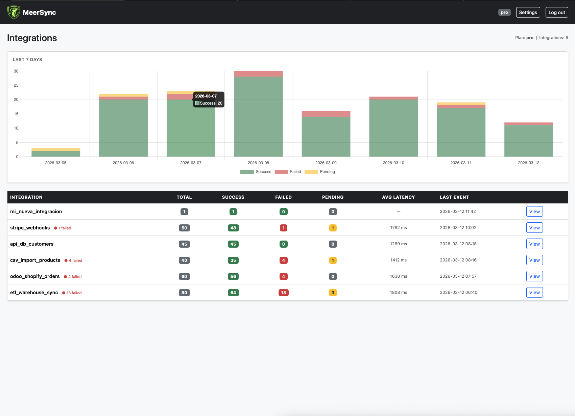Click the FAILED column header
This screenshot has width=575, height=416.
283,197
